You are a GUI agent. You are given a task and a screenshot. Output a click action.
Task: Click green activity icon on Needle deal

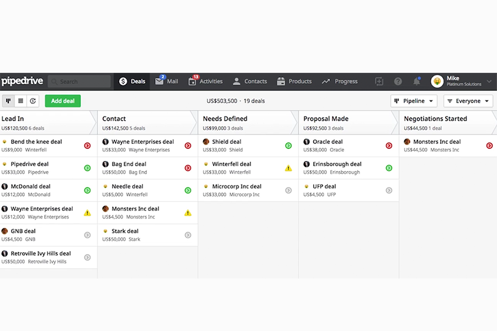pos(188,190)
